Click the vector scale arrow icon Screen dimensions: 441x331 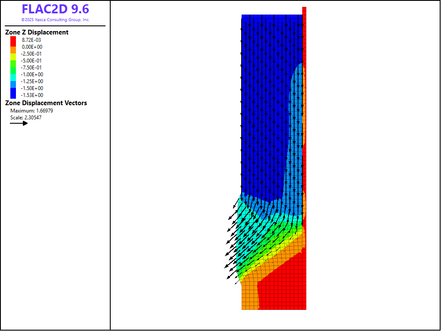point(19,123)
